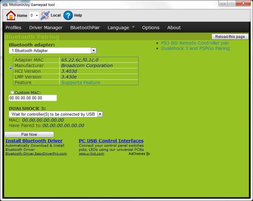Viewport: 253px width, 201px height.
Task: Open PS3 BD Remote Controller pair link
Action: 195,43
